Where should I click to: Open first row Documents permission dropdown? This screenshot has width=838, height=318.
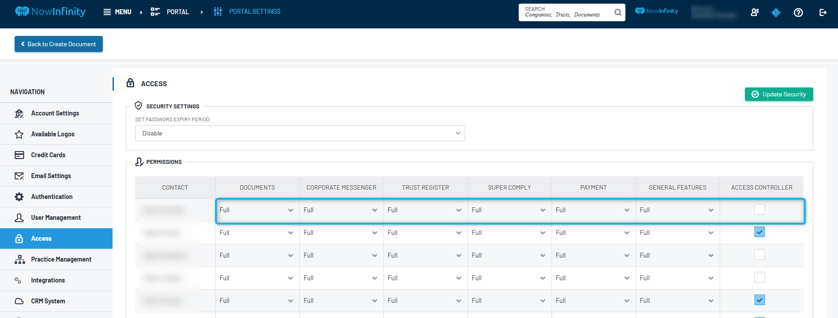pyautogui.click(x=257, y=210)
